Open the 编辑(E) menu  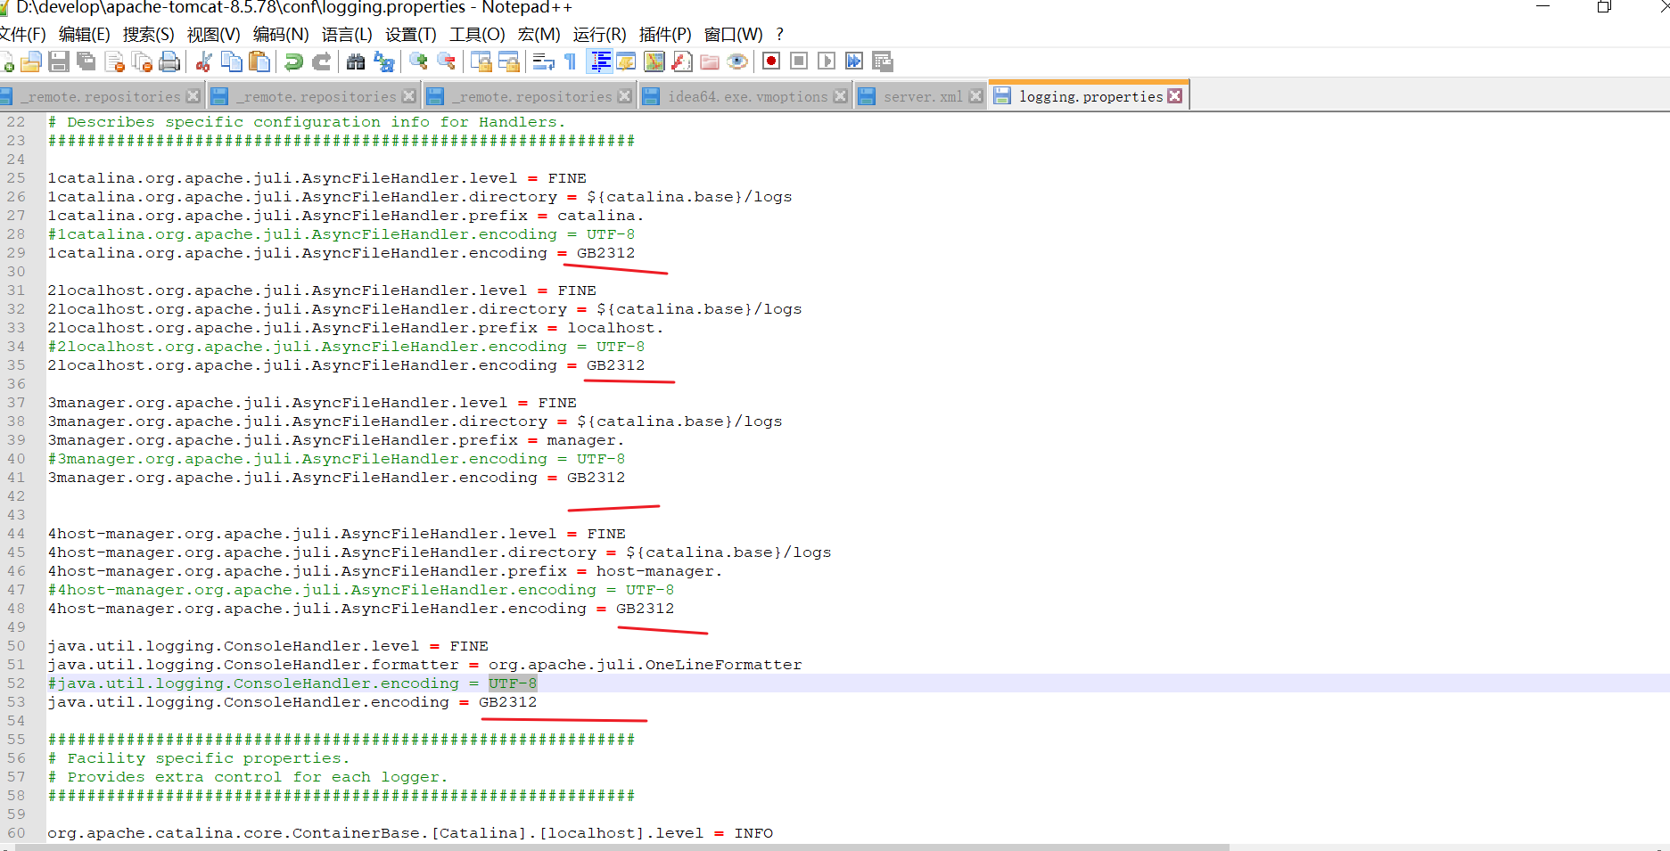pyautogui.click(x=84, y=35)
